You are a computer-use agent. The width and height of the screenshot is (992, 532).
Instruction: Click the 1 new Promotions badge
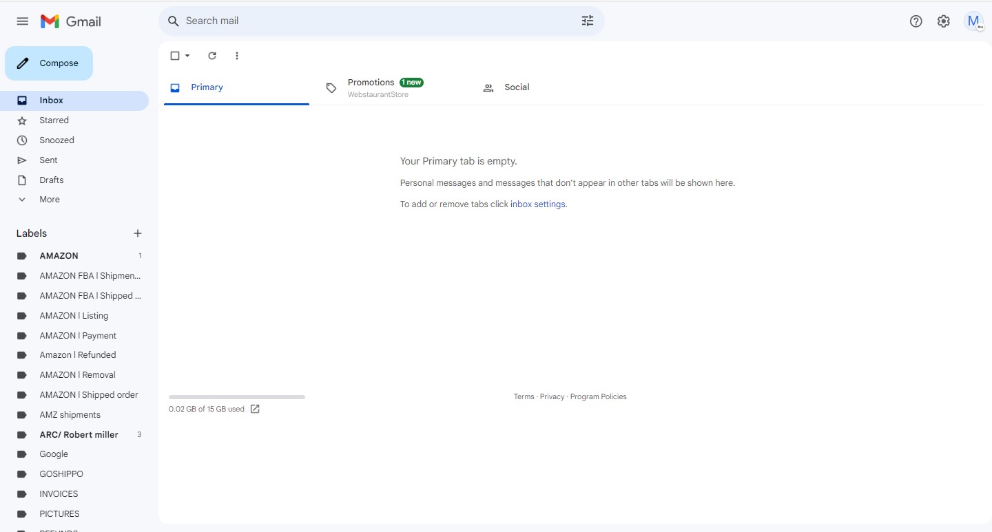411,83
